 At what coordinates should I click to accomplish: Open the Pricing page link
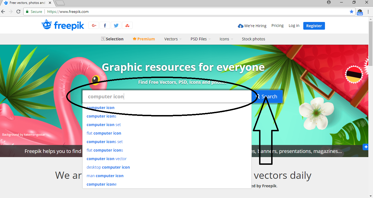(277, 26)
